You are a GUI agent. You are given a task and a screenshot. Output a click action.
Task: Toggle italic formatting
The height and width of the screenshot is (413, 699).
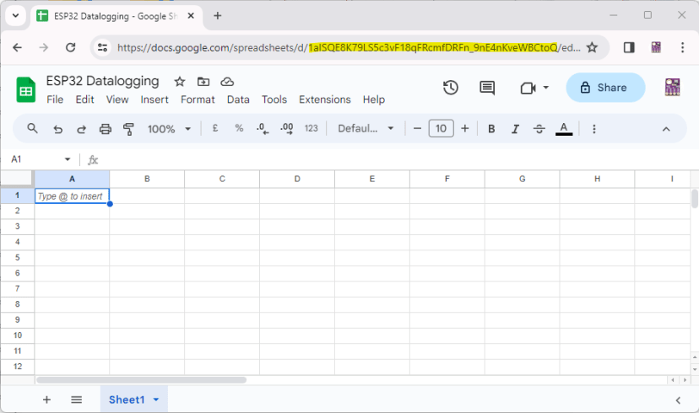pyautogui.click(x=515, y=129)
